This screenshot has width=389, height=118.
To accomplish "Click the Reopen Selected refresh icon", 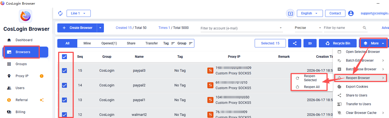I will click(x=297, y=78).
